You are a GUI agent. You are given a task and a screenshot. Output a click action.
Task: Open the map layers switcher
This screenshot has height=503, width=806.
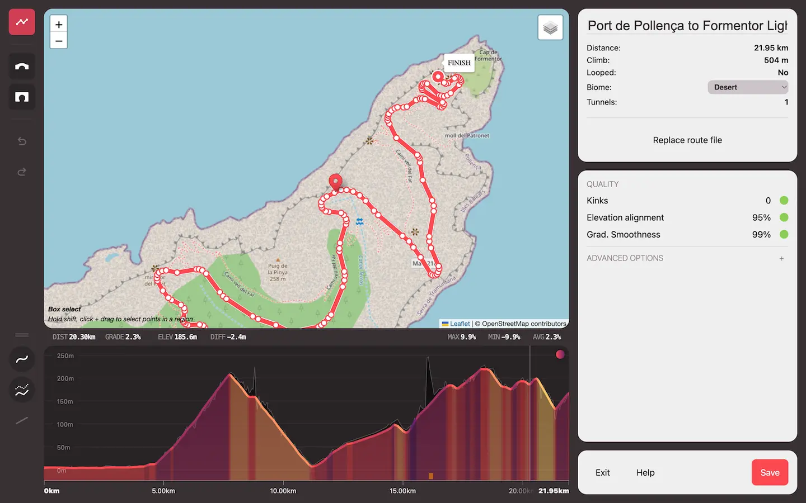click(x=550, y=27)
